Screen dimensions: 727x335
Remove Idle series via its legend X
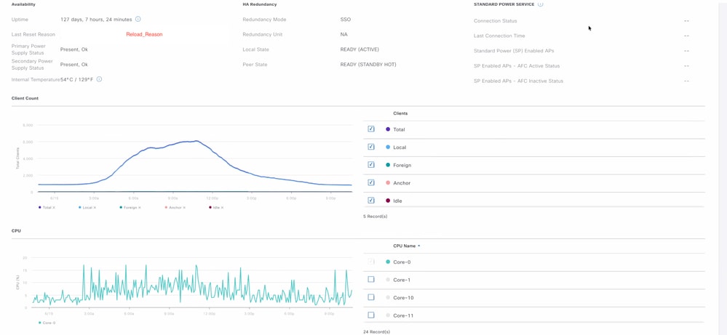pyautogui.click(x=222, y=208)
